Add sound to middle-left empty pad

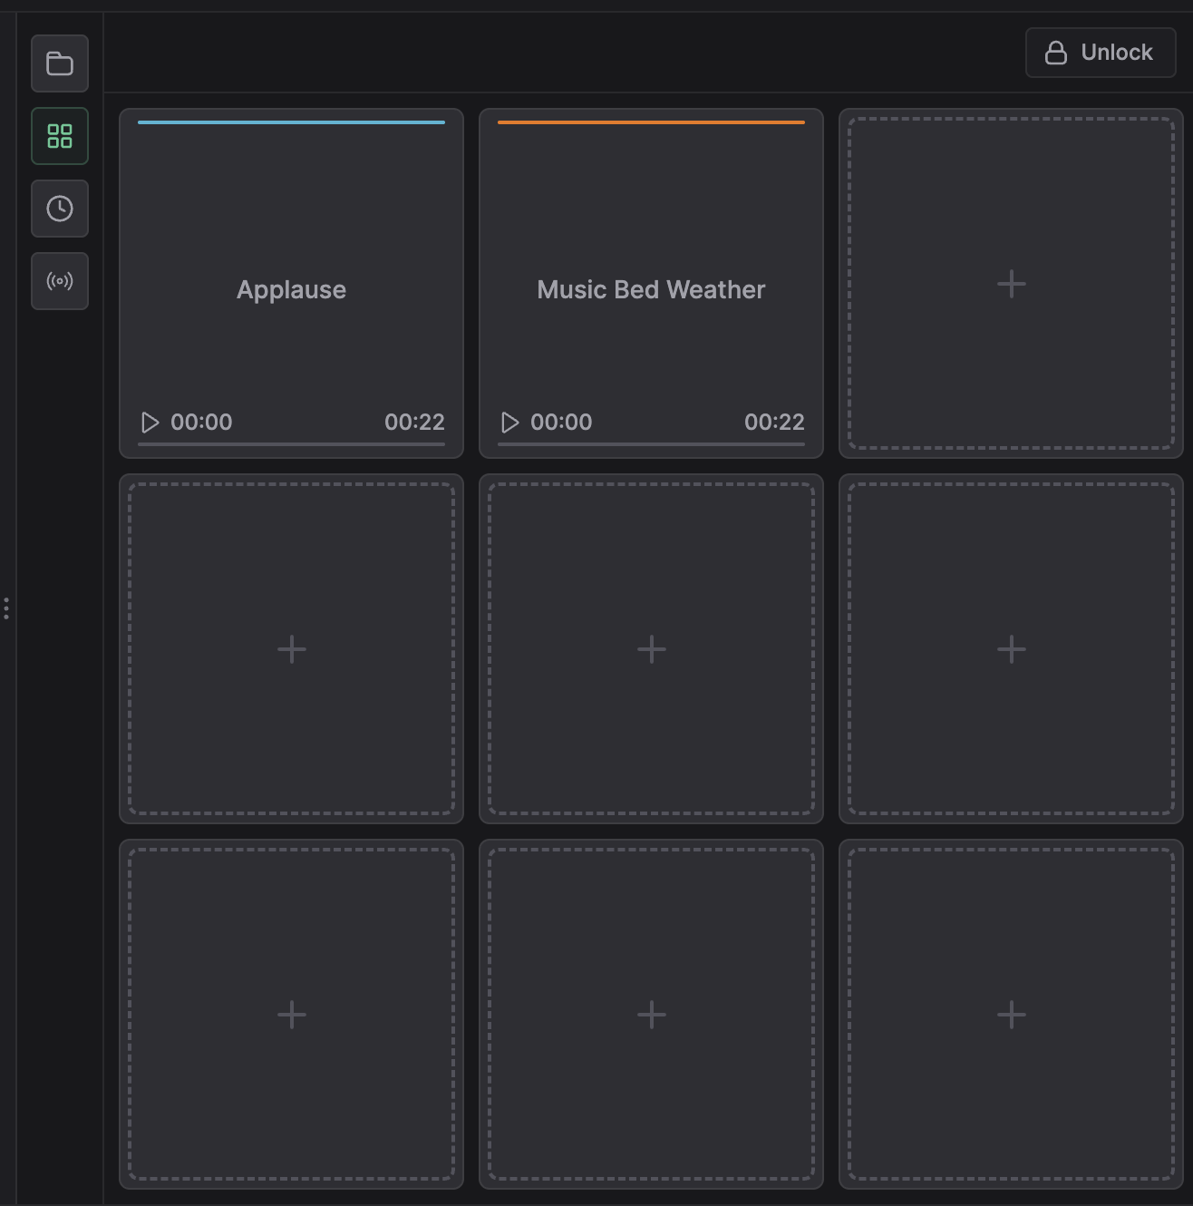coord(291,649)
